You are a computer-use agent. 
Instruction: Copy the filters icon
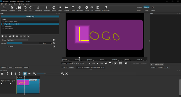(10, 36)
